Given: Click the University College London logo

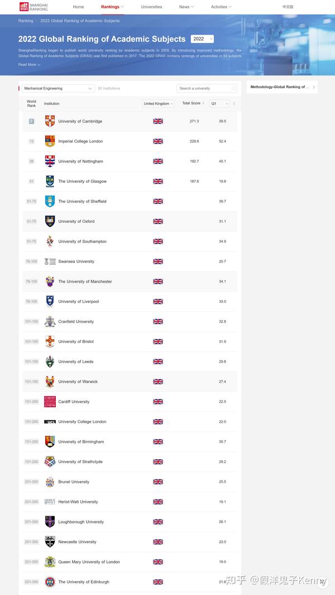Looking at the screenshot, I should tap(50, 422).
